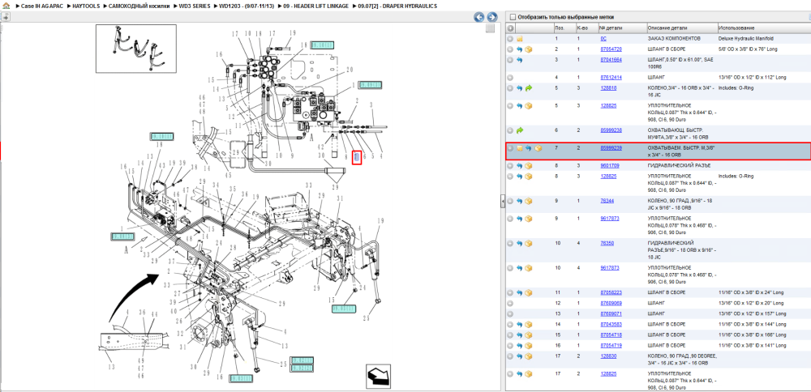This screenshot has width=811, height=392.
Task: Click blue arrow icon for part 85999239
Action: point(529,148)
